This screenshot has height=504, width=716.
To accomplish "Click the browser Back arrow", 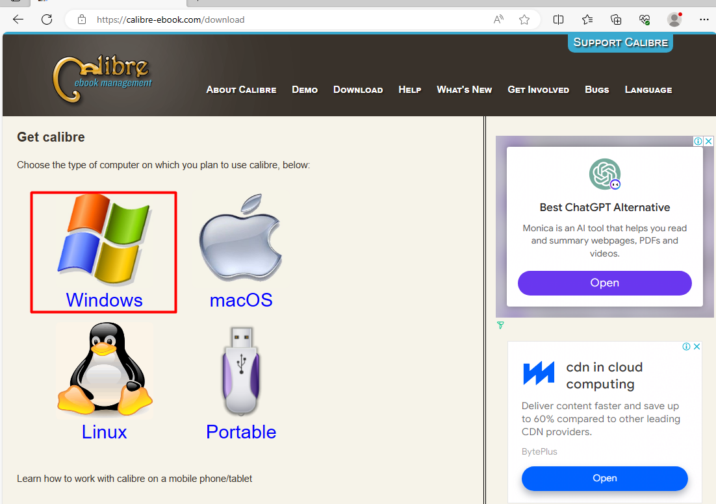I will [18, 19].
